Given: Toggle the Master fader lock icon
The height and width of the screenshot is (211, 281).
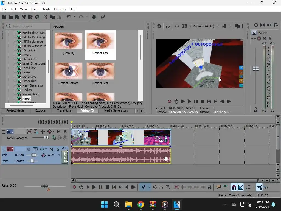Looking at the screenshot, I should [x=256, y=110].
